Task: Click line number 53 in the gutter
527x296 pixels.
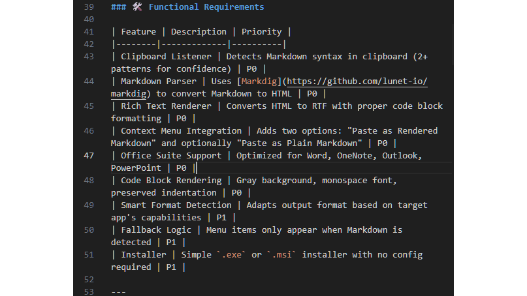Action: (x=89, y=291)
